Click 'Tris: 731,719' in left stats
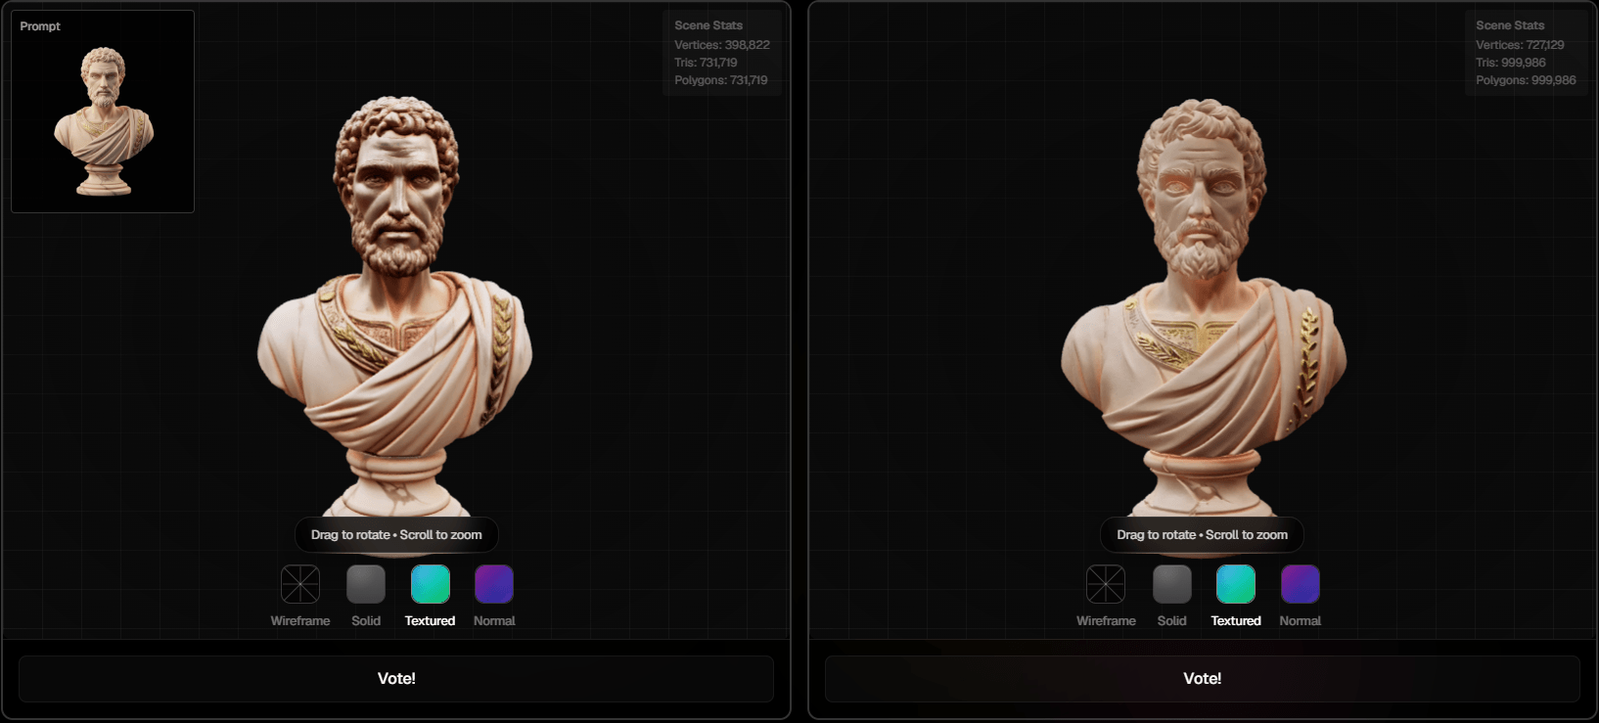The width and height of the screenshot is (1599, 723). 706,63
